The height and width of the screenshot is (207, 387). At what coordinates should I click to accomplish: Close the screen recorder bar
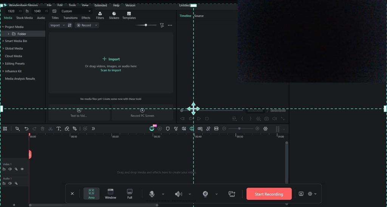[72, 194]
